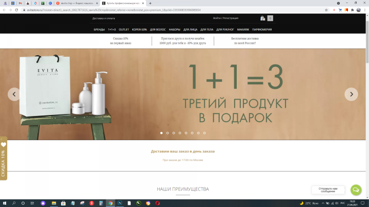Image resolution: width=369 pixels, height=207 pixels.
Task: Open File Explorer from taskbar
Action: [54, 203]
